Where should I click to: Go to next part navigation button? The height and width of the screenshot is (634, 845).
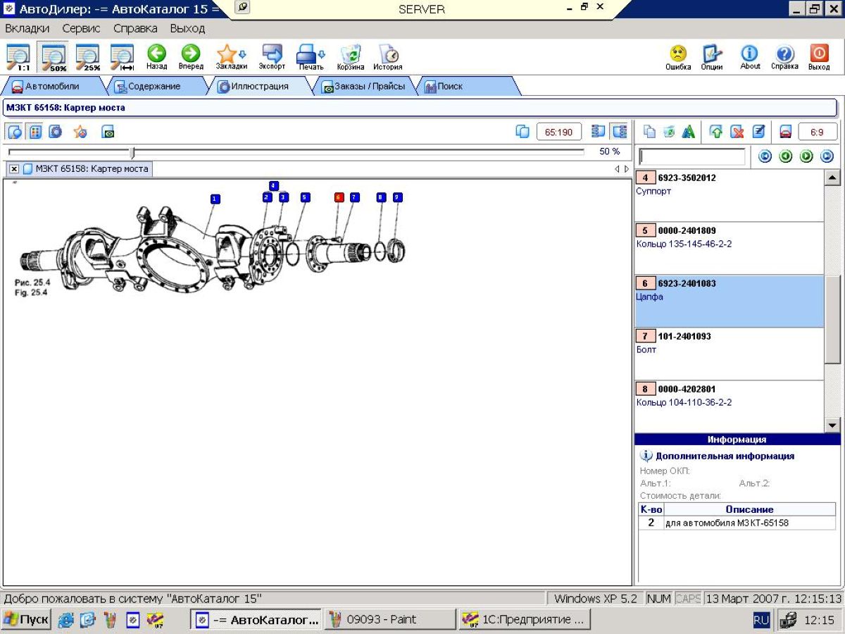(x=807, y=156)
